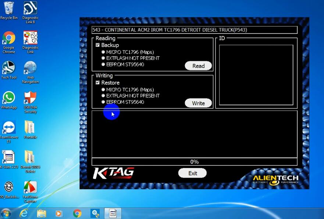324x219 pixels.
Task: Select EXTFLASH NOT PRESENT under Writing
Action: [103, 96]
